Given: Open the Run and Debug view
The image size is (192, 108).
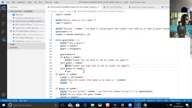Looking at the screenshot, I should coord(3,31).
